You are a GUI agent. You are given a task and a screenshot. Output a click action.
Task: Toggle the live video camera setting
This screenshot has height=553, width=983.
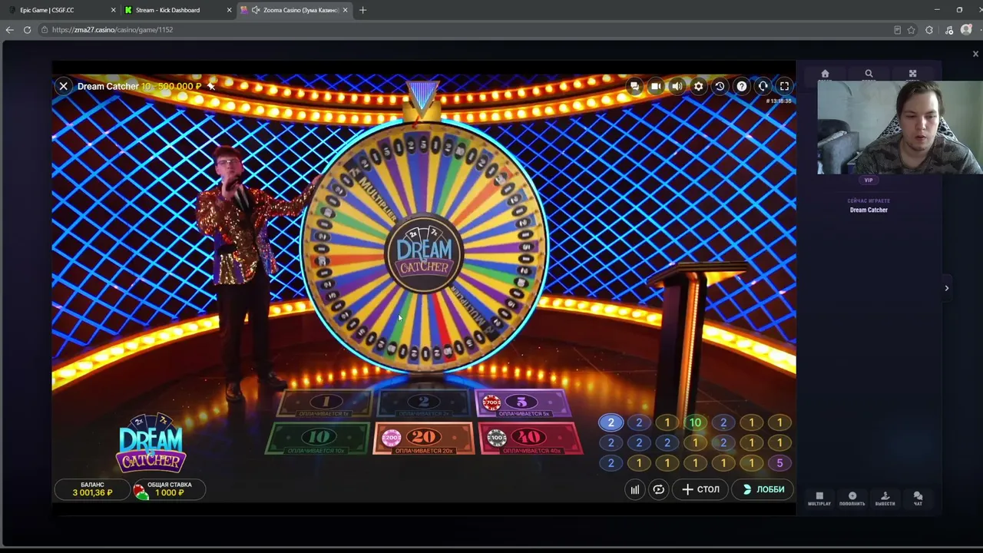tap(656, 87)
